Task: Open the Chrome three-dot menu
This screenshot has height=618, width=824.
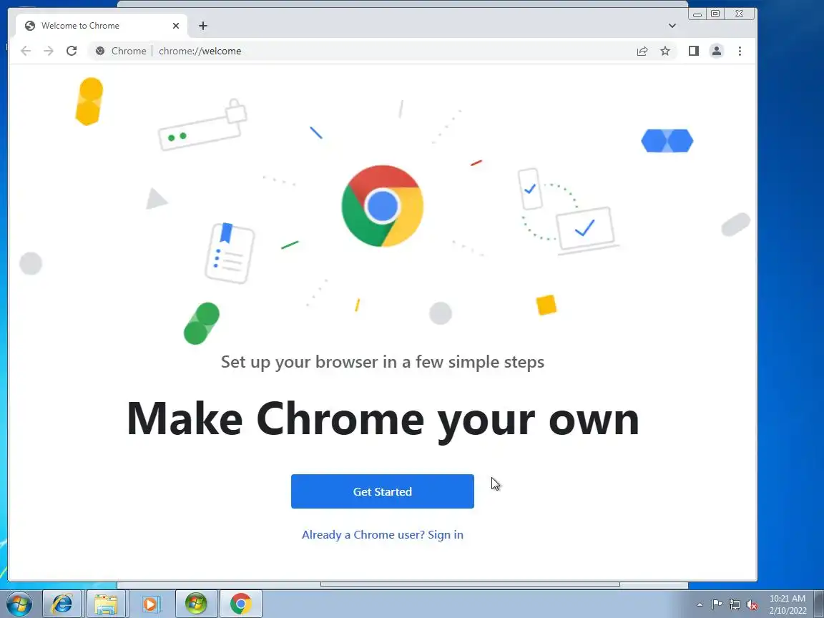Action: (x=740, y=51)
